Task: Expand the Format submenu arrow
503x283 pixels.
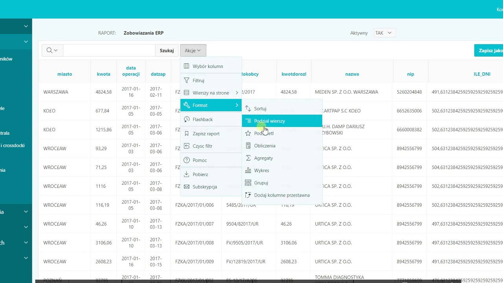Action: 237,105
